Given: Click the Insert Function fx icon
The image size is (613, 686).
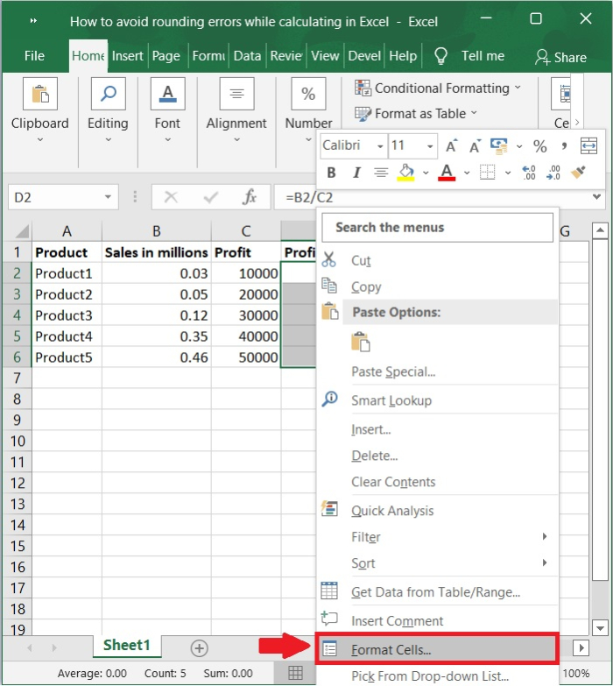Looking at the screenshot, I should click(x=250, y=197).
